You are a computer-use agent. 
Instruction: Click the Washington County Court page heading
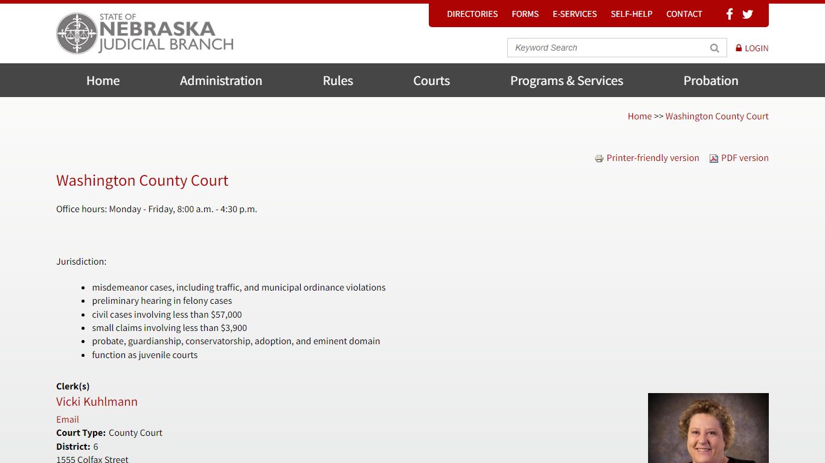coord(142,180)
